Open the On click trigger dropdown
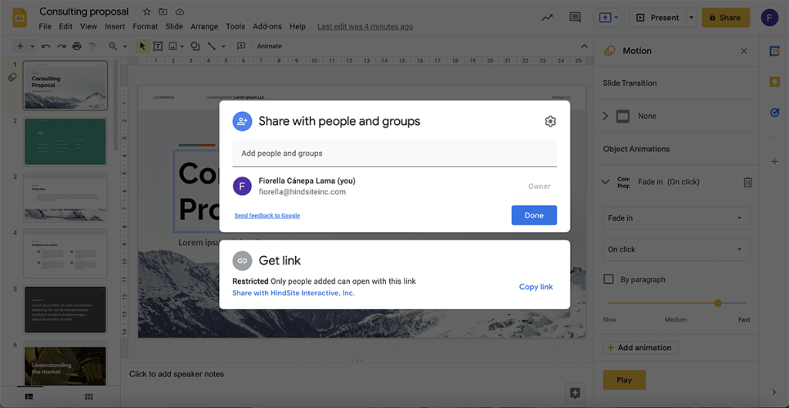The image size is (789, 408). (x=676, y=249)
